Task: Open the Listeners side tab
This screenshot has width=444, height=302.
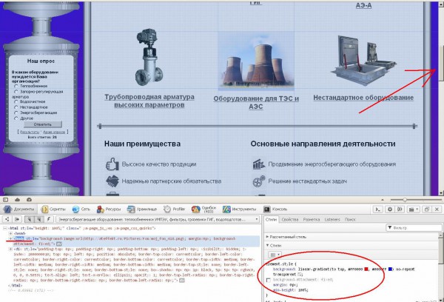Action: (x=332, y=219)
